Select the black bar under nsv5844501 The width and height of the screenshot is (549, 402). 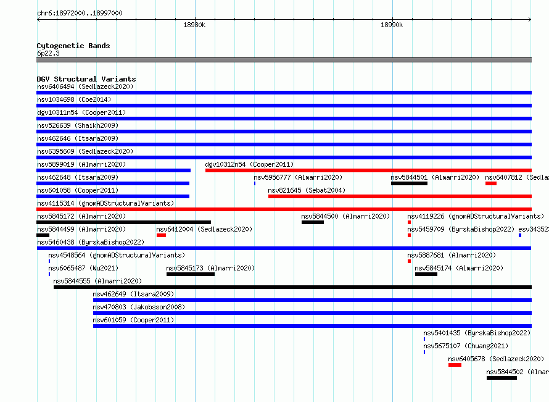tap(409, 183)
